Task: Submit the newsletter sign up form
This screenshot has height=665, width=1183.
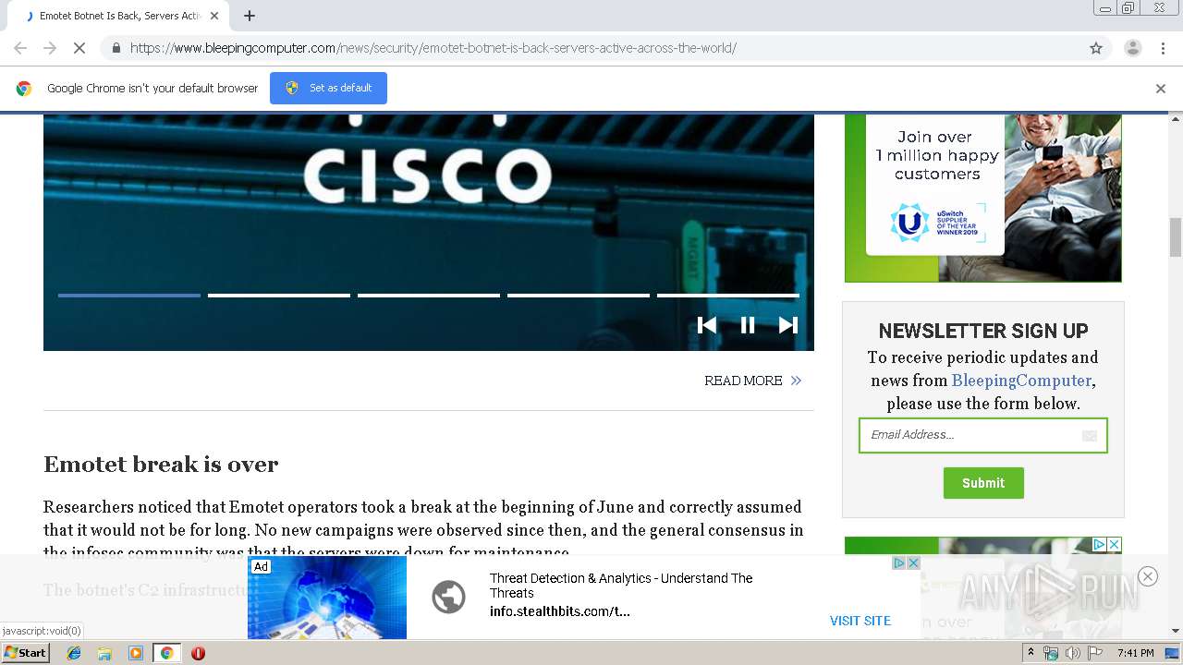Action: (983, 483)
